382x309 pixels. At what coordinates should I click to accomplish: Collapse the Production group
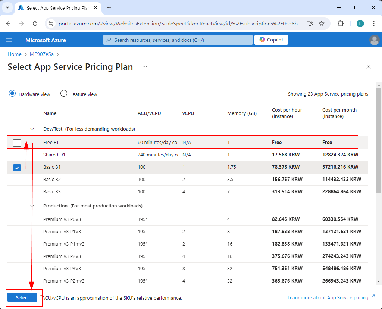coord(32,206)
